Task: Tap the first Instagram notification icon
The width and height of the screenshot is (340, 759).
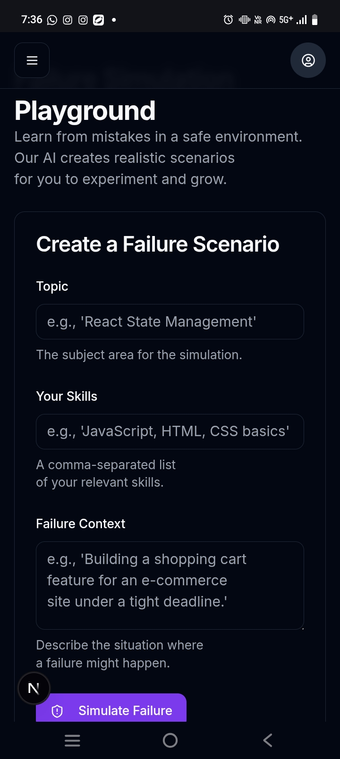Action: coord(68,20)
